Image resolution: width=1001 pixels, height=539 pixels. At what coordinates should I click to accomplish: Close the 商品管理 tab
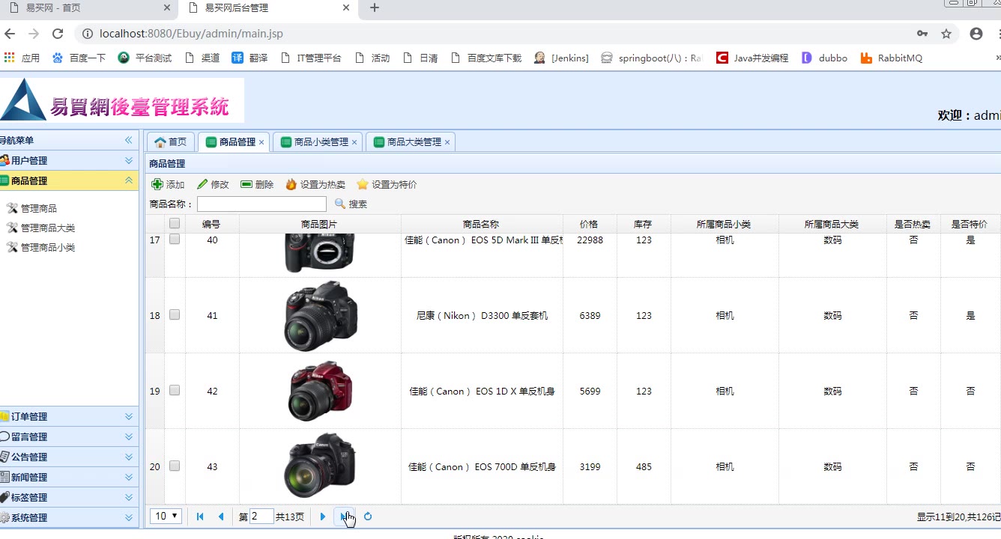[x=261, y=142]
